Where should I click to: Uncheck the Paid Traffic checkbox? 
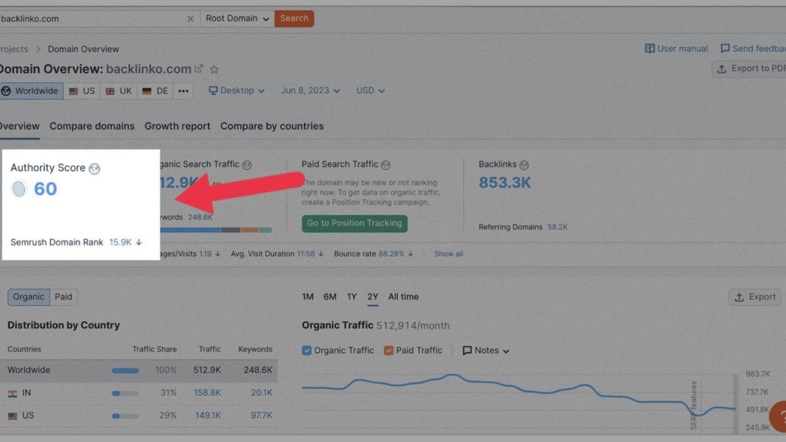click(x=389, y=351)
